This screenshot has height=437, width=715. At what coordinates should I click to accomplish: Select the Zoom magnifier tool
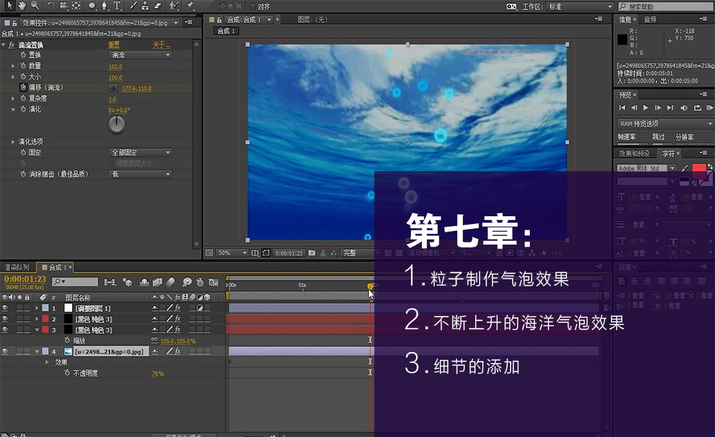(35, 6)
